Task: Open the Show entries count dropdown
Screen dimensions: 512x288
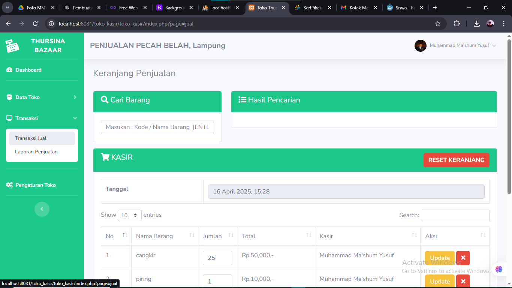Action: 129,215
